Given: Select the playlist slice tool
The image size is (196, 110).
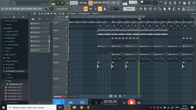Looking at the screenshot, I should (55, 13).
